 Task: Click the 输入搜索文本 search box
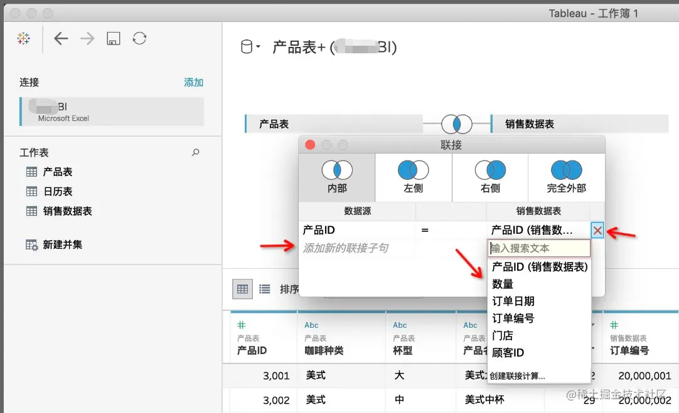[539, 248]
